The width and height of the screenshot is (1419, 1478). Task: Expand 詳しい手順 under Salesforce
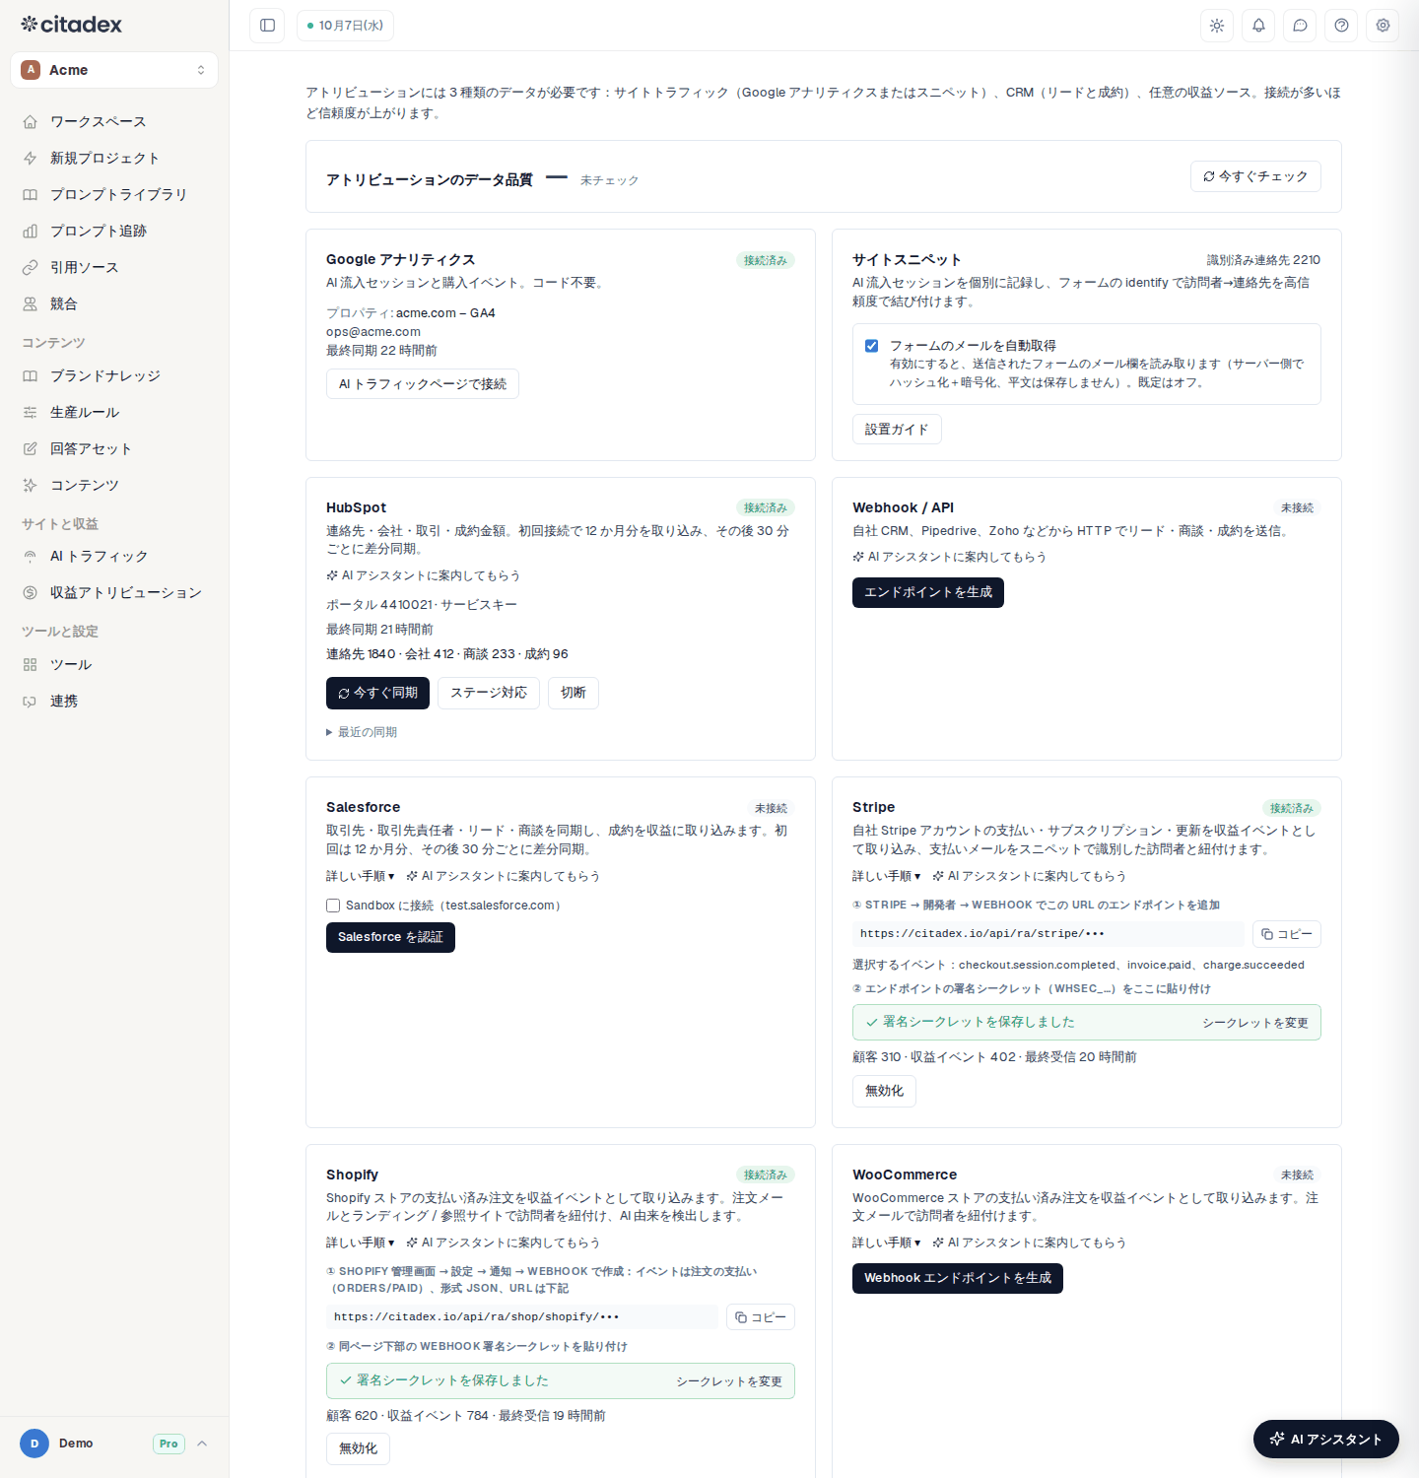point(361,876)
